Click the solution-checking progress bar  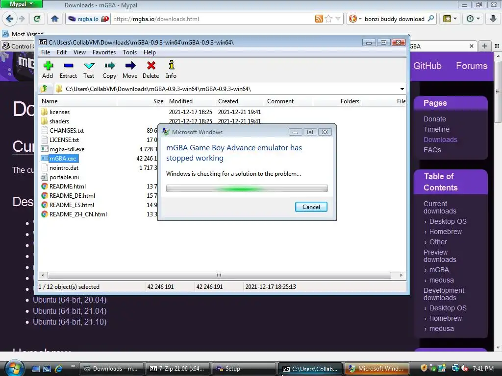[247, 188]
